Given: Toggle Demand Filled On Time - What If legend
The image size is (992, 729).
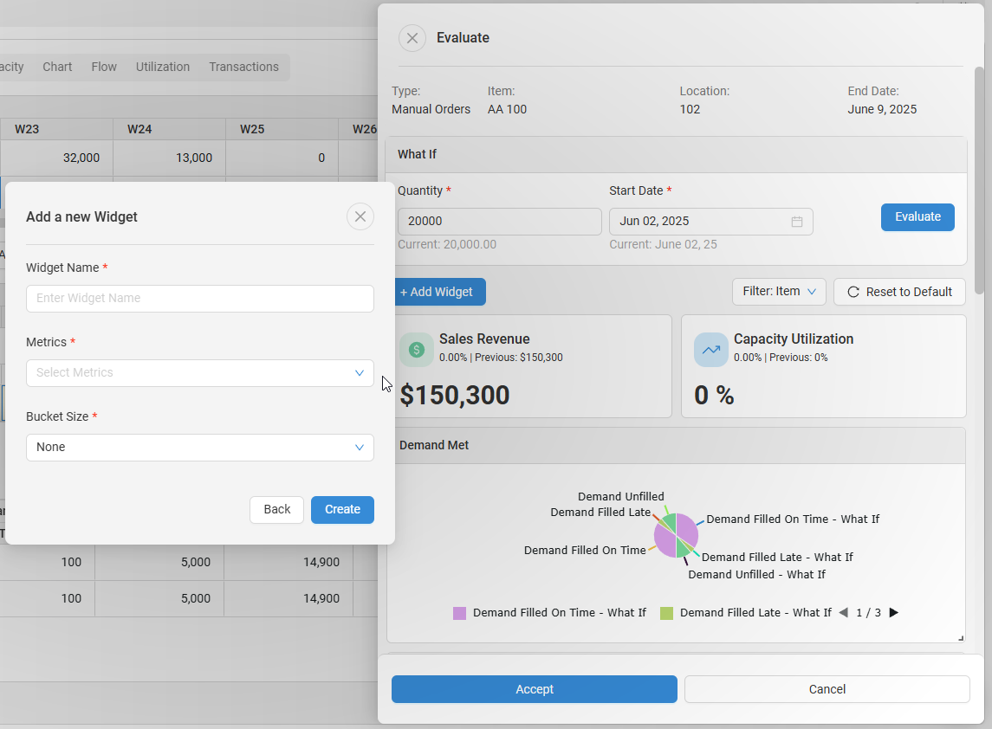Looking at the screenshot, I should (549, 613).
